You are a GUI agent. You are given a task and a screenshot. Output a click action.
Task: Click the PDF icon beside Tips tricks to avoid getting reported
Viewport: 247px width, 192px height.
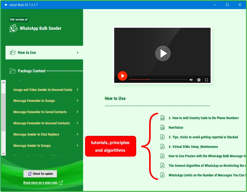point(162,137)
